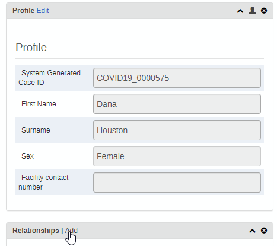The width and height of the screenshot is (277, 246).
Task: Select the System Generated Case ID field
Action: point(177,78)
